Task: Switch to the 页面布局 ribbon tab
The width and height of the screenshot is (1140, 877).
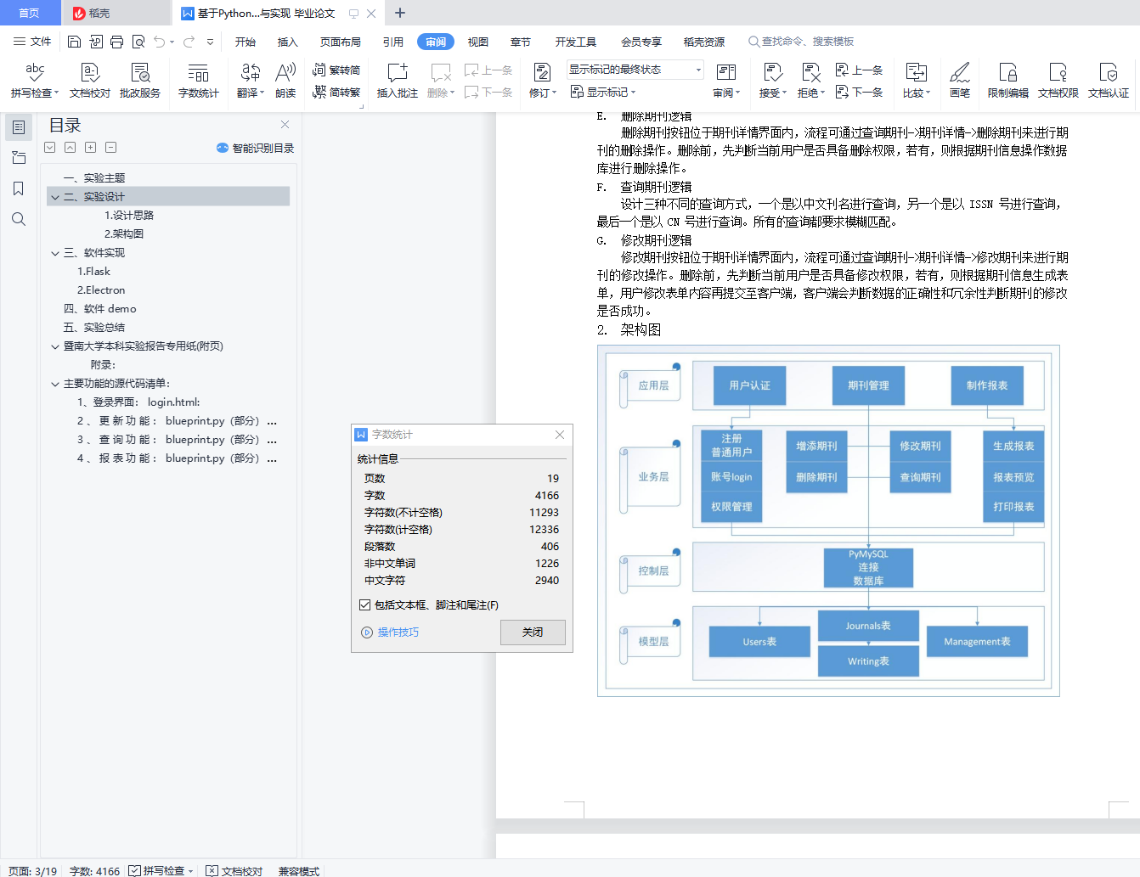Action: 341,42
